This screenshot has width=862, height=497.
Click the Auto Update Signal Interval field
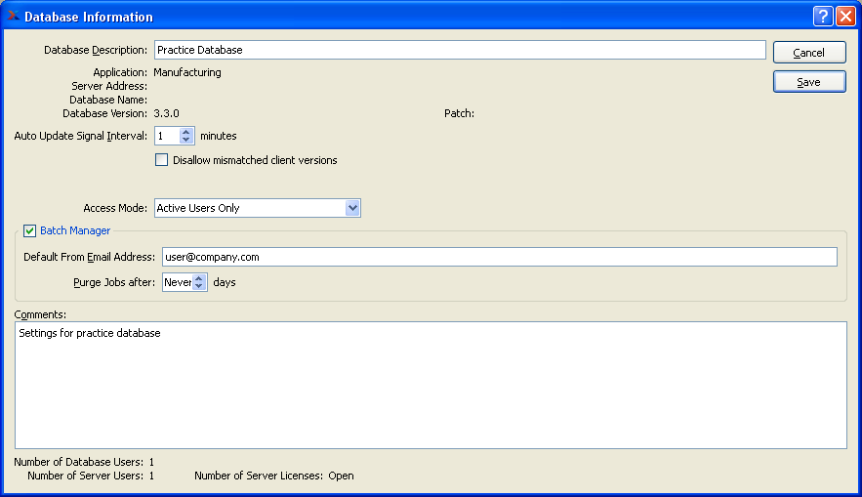[x=168, y=136]
